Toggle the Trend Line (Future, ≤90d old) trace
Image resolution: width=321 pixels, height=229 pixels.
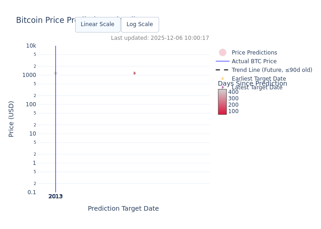(271, 70)
